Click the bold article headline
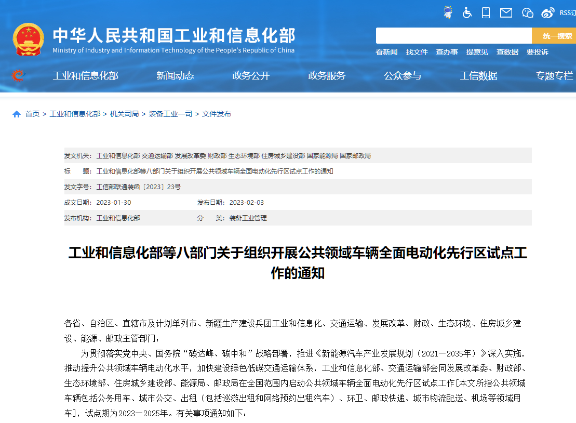Image resolution: width=576 pixels, height=423 pixels. [298, 263]
